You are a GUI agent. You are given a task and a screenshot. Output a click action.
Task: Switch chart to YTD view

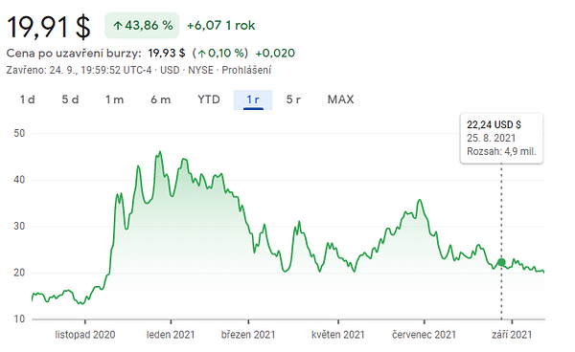pyautogui.click(x=209, y=99)
